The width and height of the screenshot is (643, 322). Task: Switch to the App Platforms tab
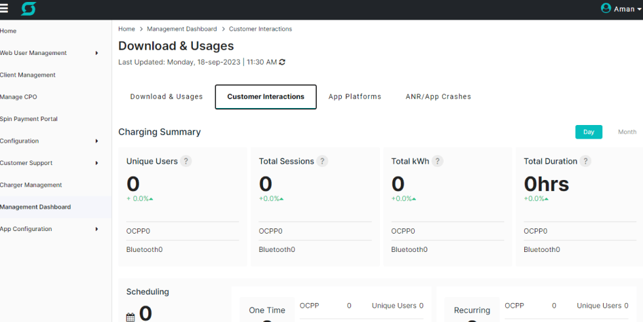[x=354, y=97]
